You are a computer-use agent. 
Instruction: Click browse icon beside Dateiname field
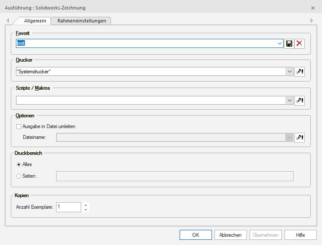click(x=300, y=138)
